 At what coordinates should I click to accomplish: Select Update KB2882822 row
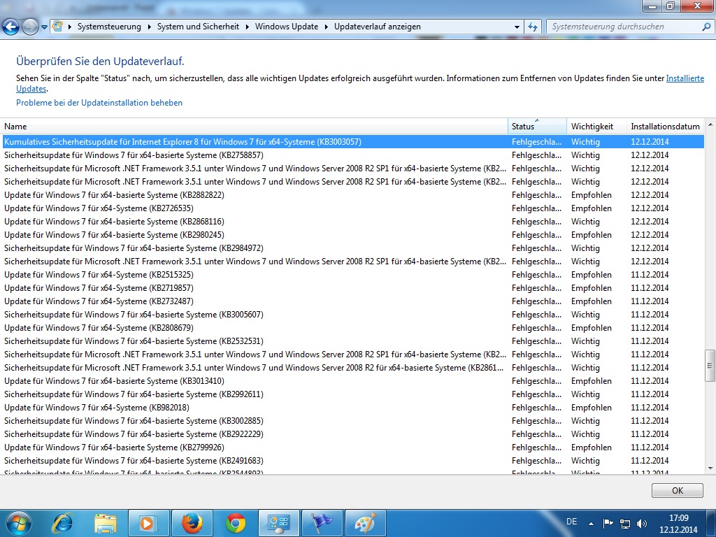(353, 195)
